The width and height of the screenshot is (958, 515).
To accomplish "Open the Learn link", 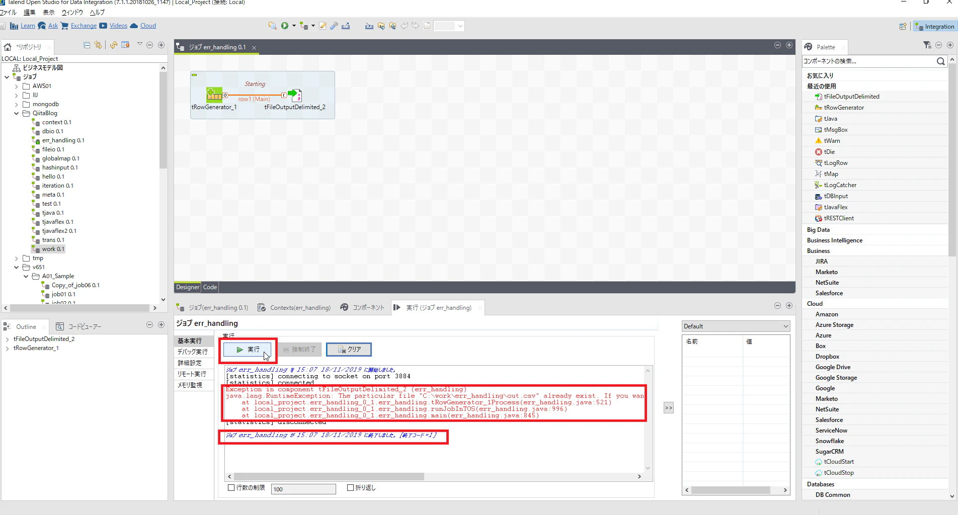I will pos(28,26).
